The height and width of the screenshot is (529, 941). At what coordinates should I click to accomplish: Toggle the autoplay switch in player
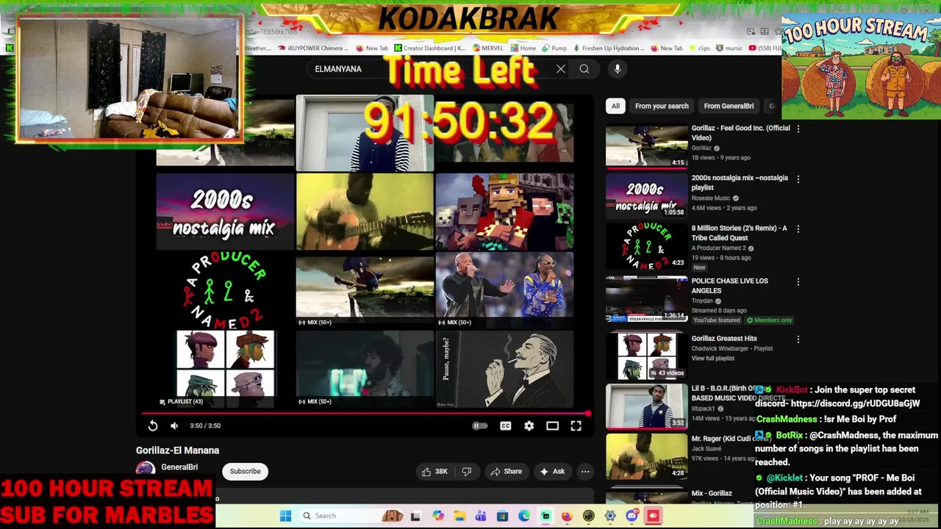click(x=479, y=425)
